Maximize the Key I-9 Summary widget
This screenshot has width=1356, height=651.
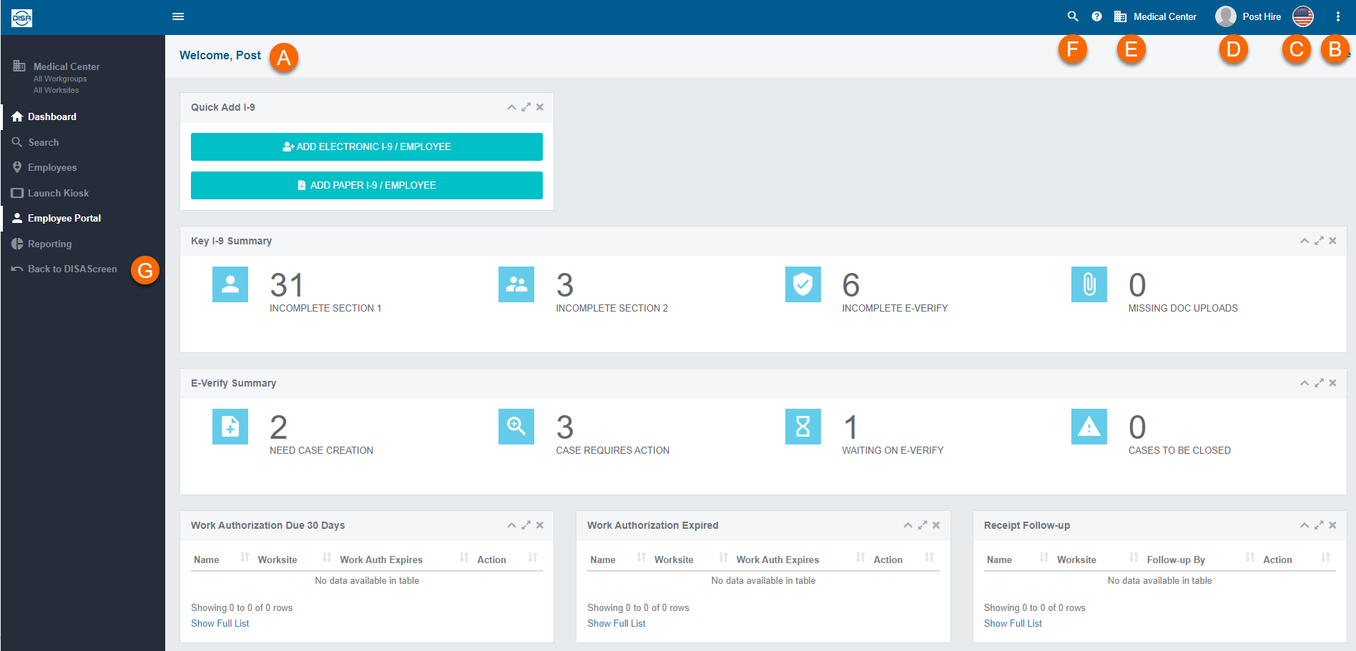point(1319,241)
